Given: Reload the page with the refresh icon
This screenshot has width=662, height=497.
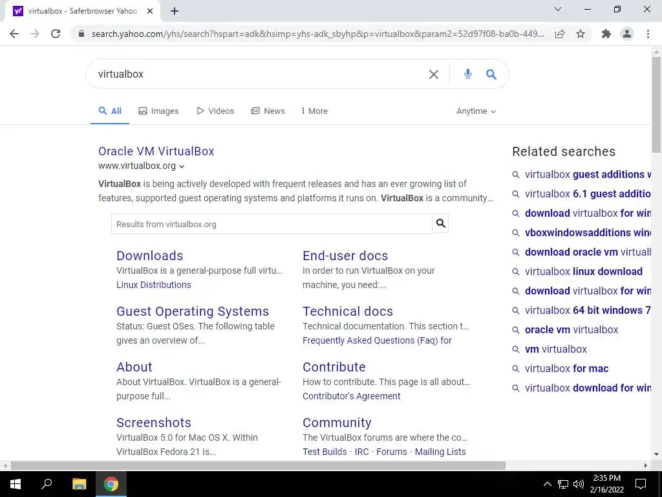Looking at the screenshot, I should [x=56, y=34].
